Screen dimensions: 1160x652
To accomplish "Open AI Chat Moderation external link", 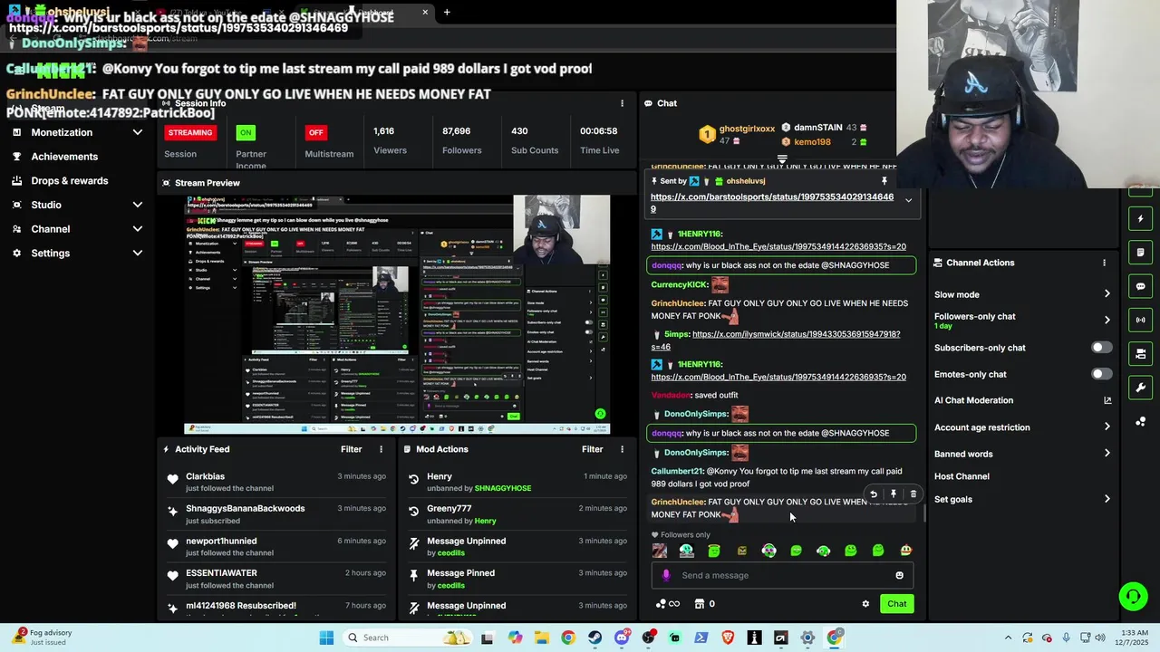I will (1107, 400).
